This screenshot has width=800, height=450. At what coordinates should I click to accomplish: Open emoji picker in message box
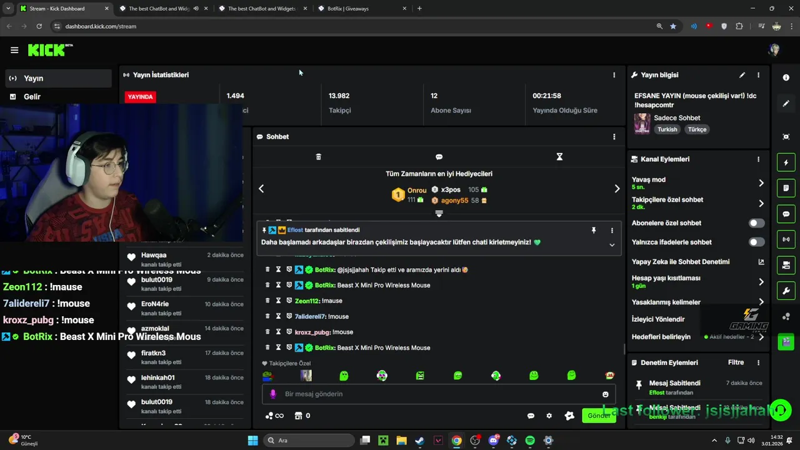605,394
